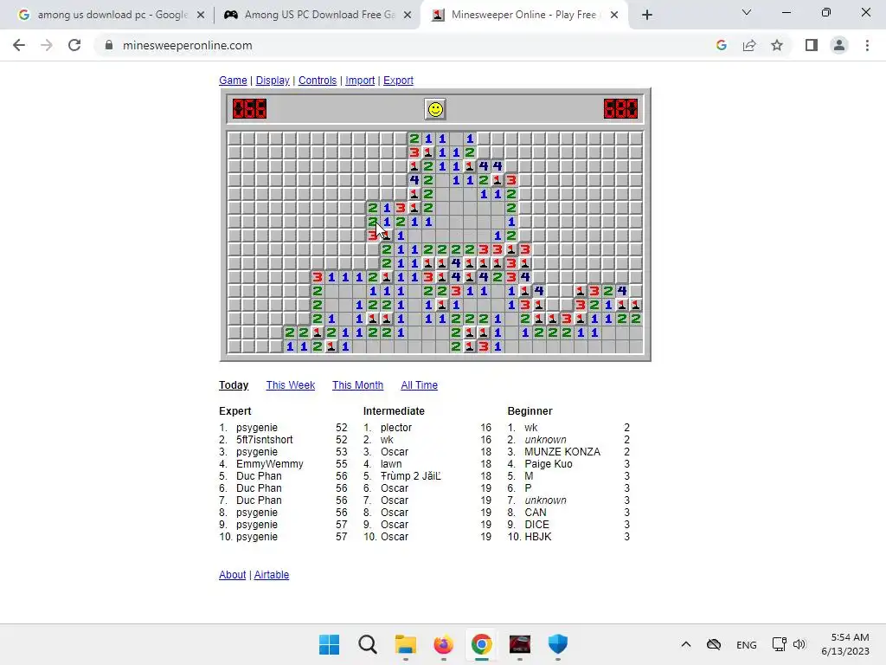Open network settings tray icon

click(x=780, y=644)
